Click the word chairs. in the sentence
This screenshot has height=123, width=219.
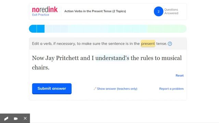[x=41, y=68]
